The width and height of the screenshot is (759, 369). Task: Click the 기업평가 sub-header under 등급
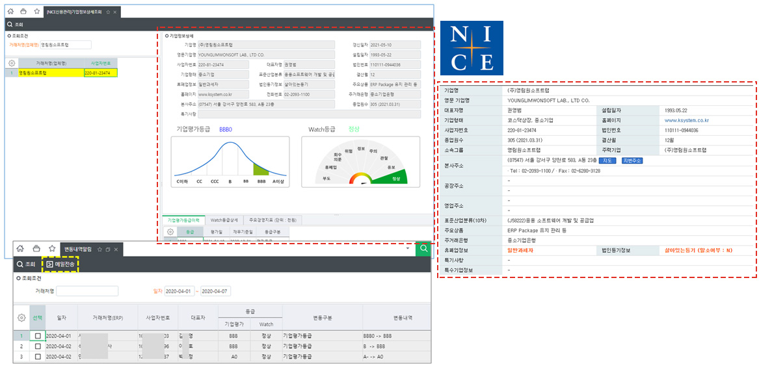[x=233, y=324]
